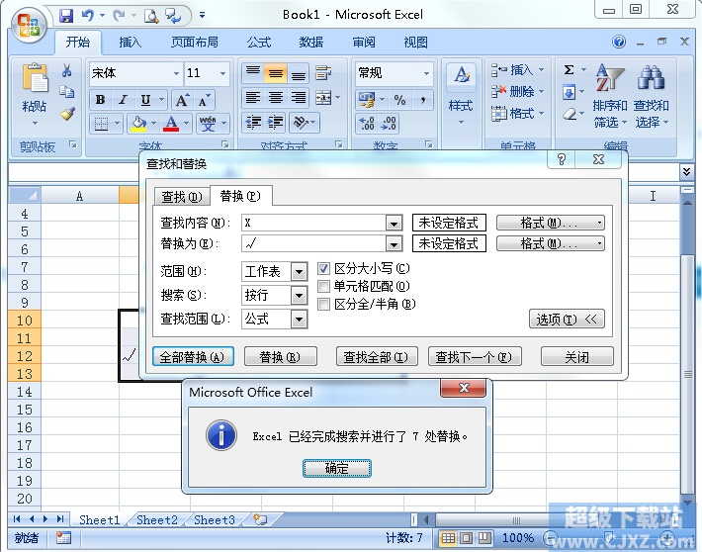702x552 pixels.
Task: Select row header 14
Action: [x=25, y=392]
